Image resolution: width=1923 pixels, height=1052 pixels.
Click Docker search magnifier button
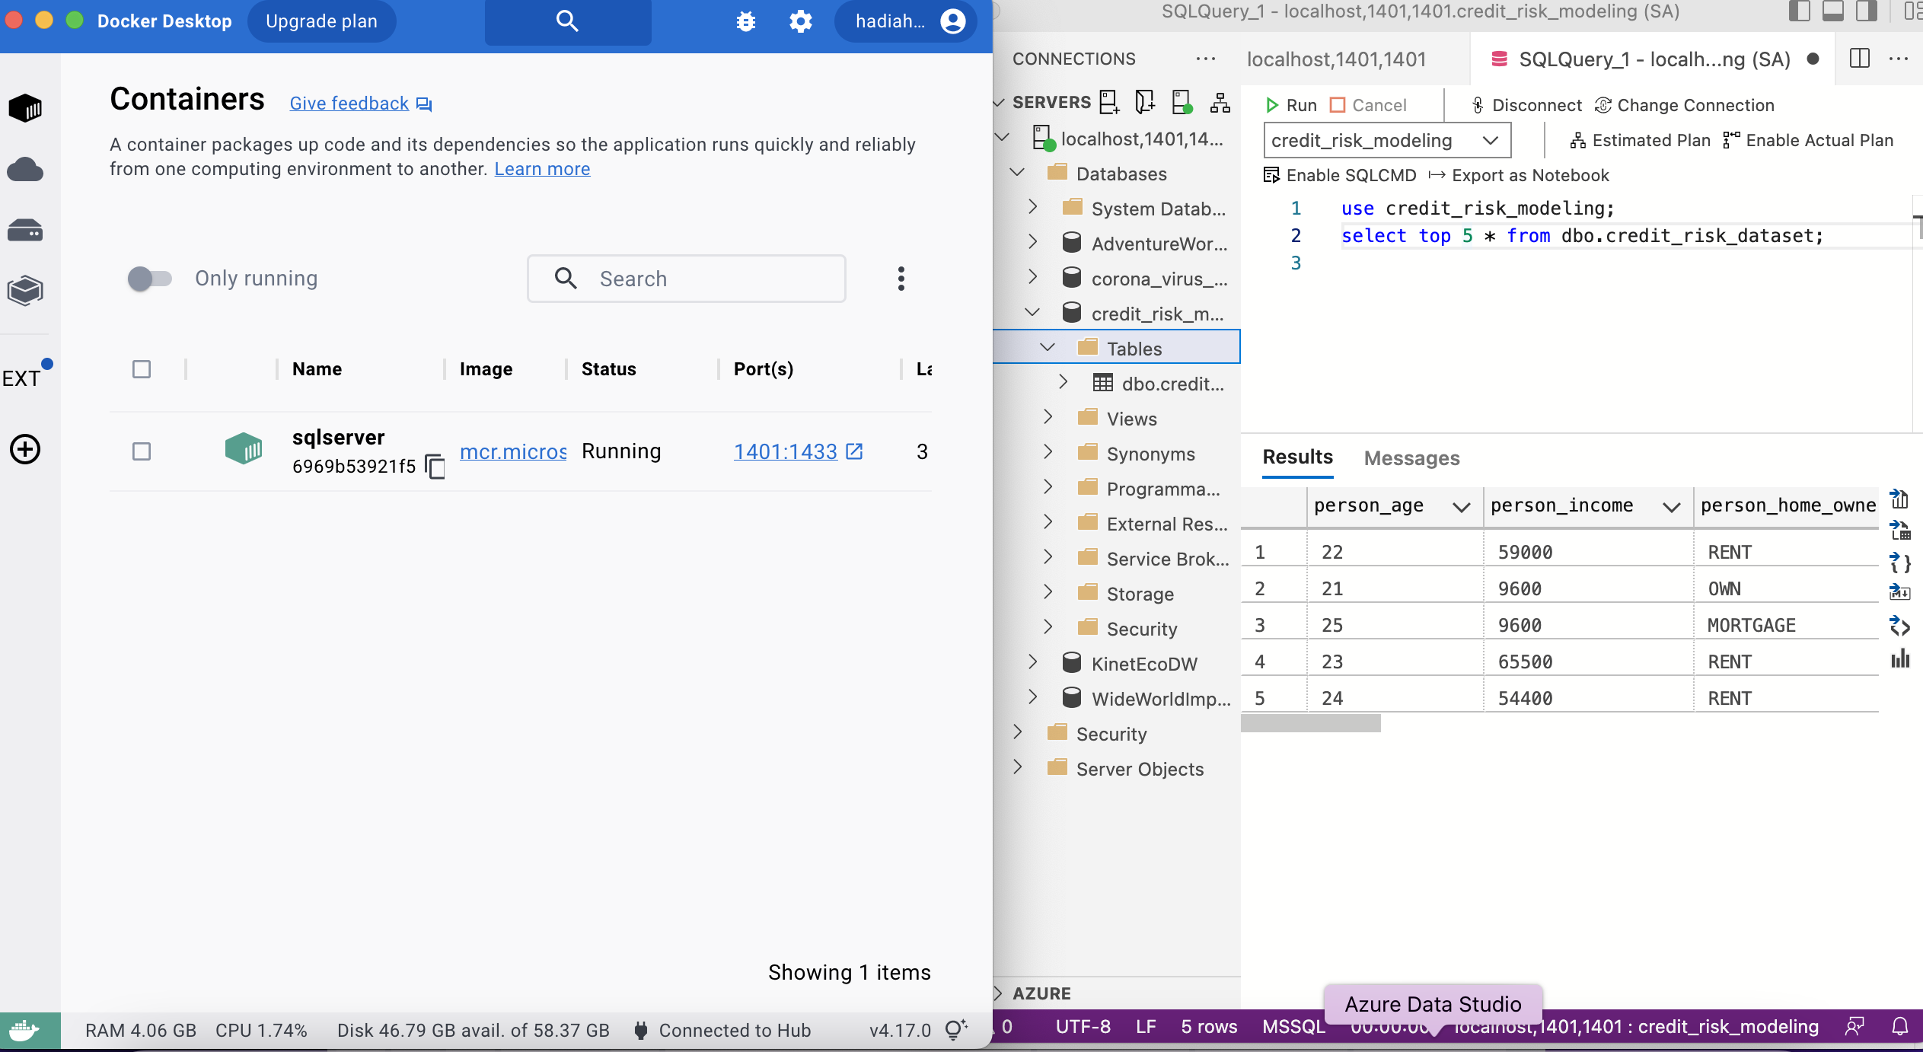pos(568,21)
